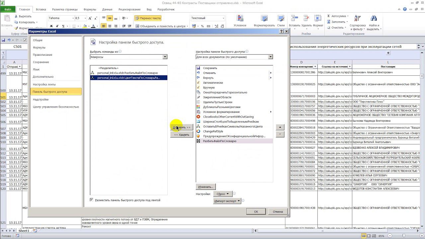425x239 pixels.
Task: Open 'Для всех документов' dropdown
Action: click(x=270, y=57)
